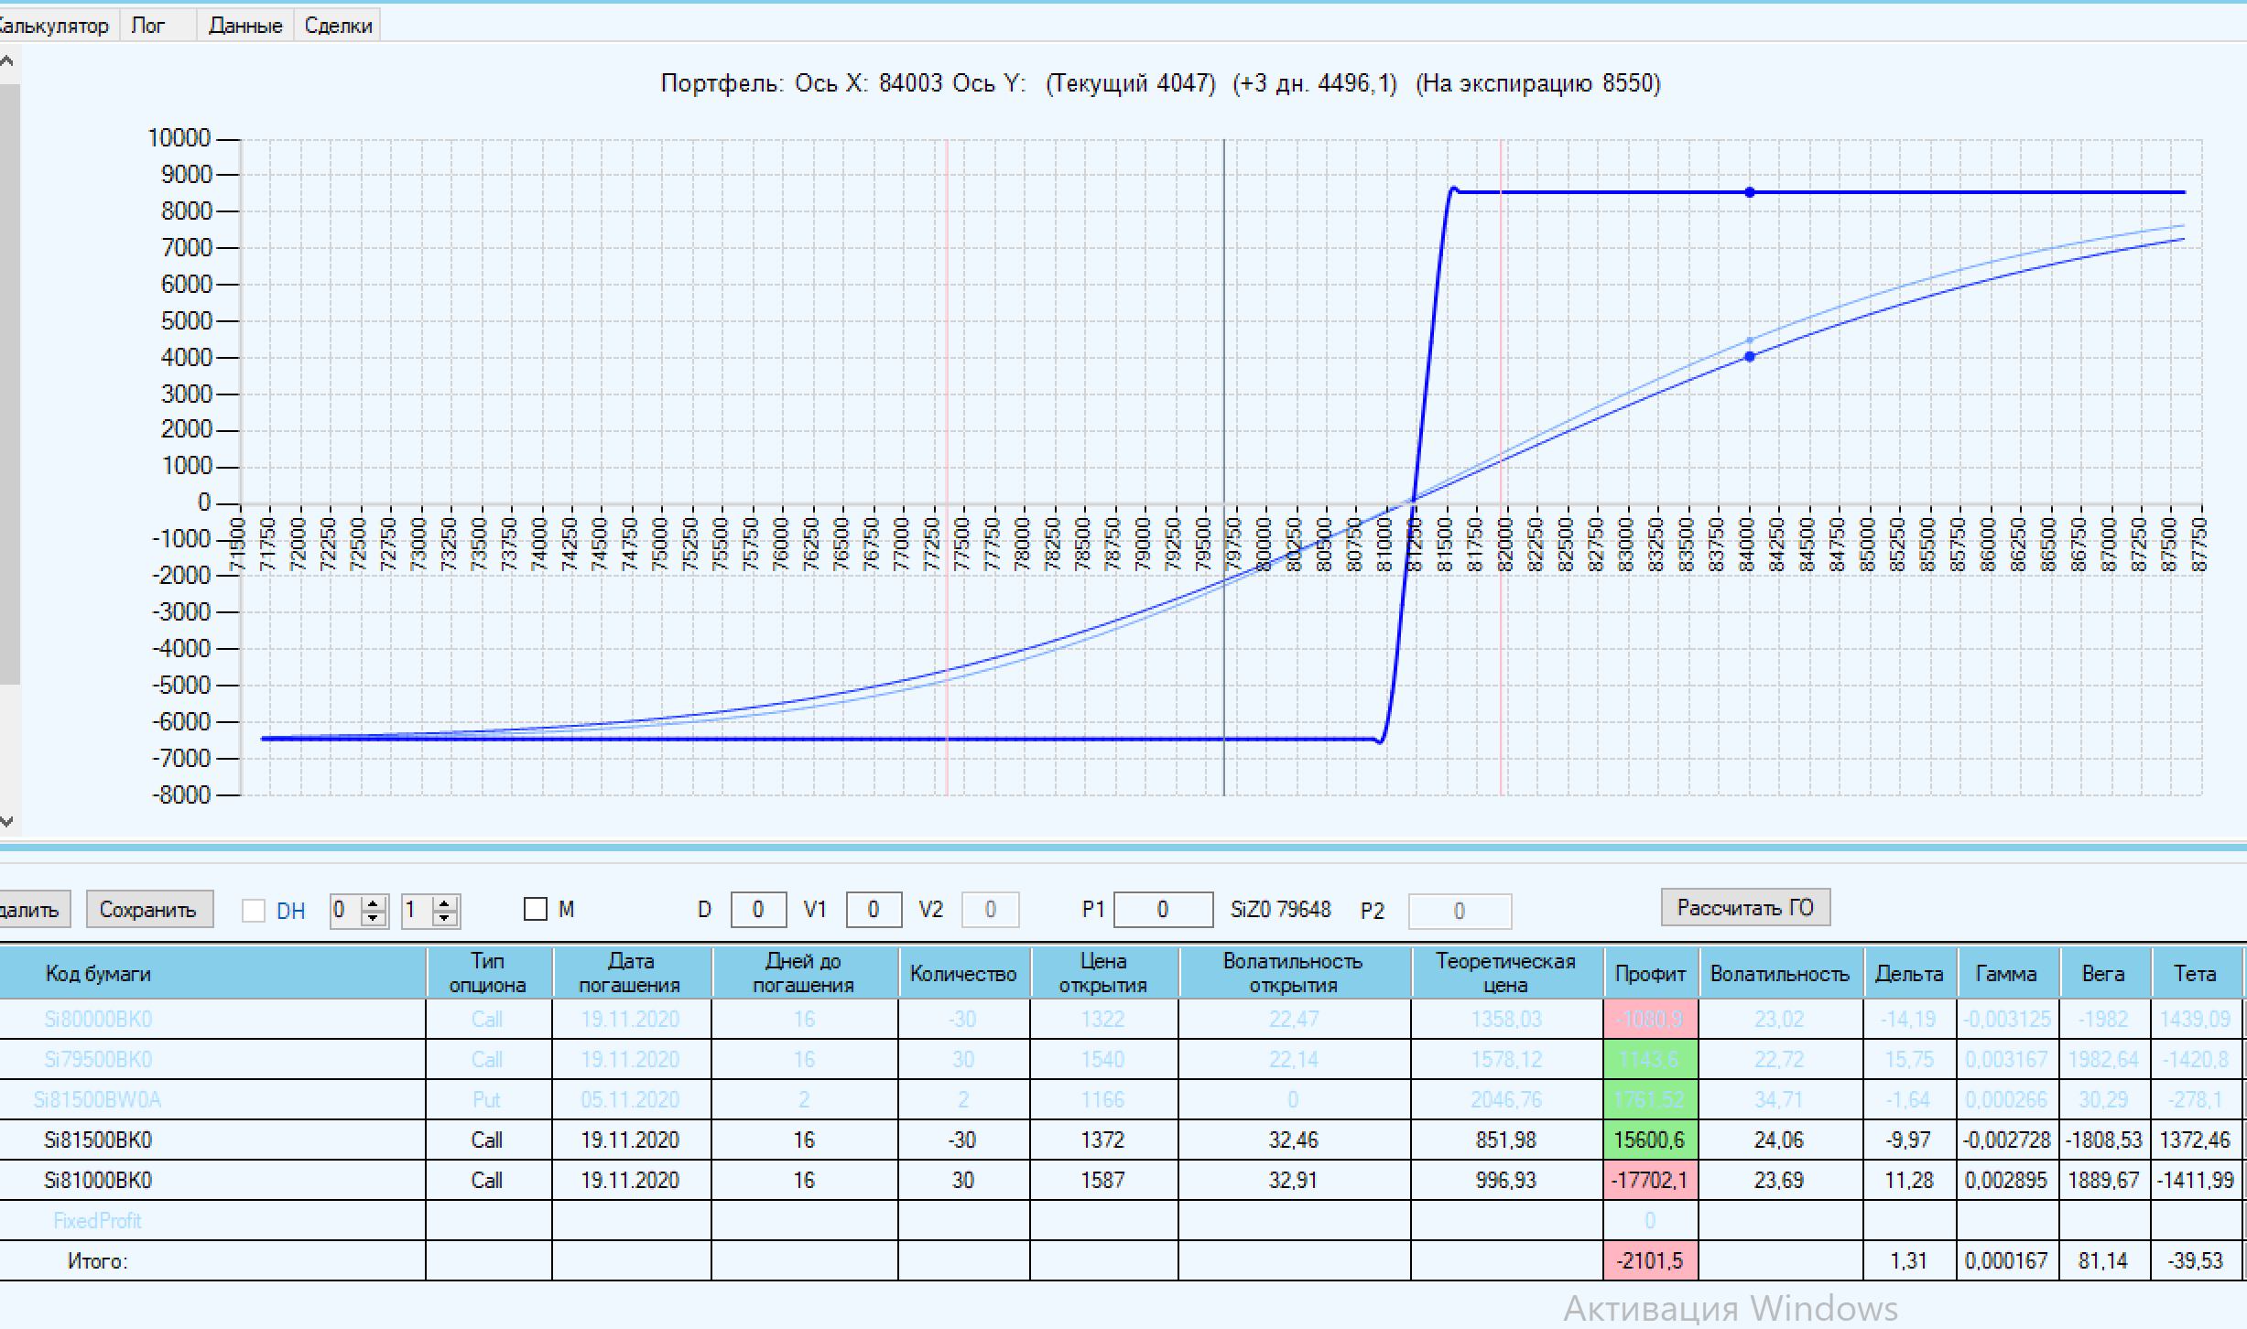Image resolution: width=2247 pixels, height=1329 pixels.
Task: Open the Сделки tab
Action: pyautogui.click(x=338, y=26)
